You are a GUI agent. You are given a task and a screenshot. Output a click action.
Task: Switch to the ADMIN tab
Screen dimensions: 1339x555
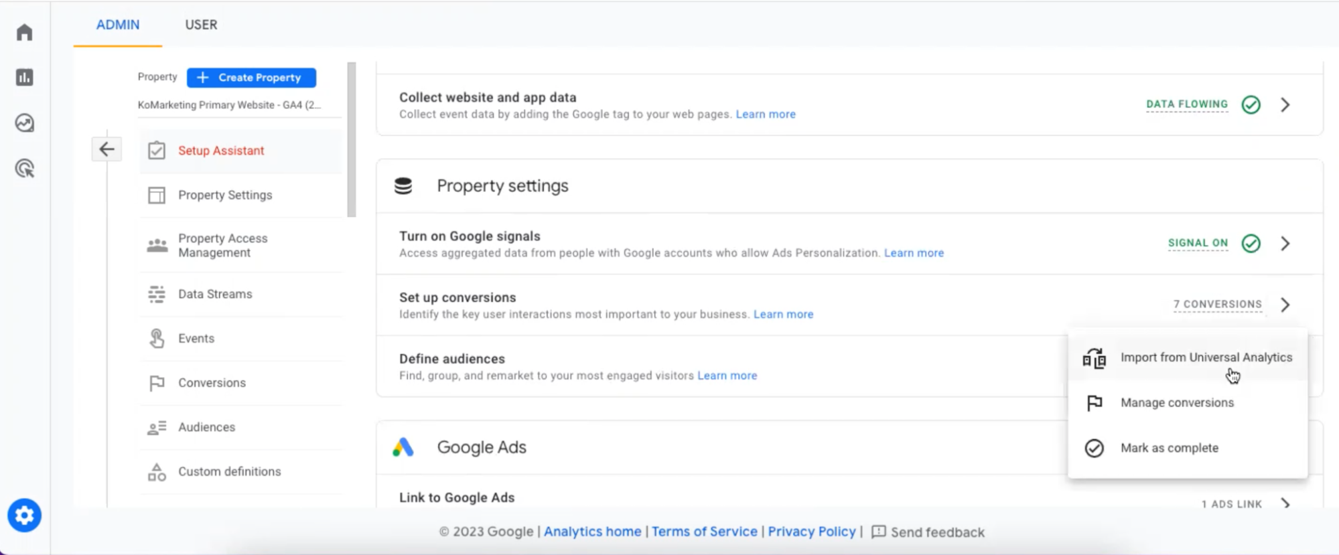(118, 25)
